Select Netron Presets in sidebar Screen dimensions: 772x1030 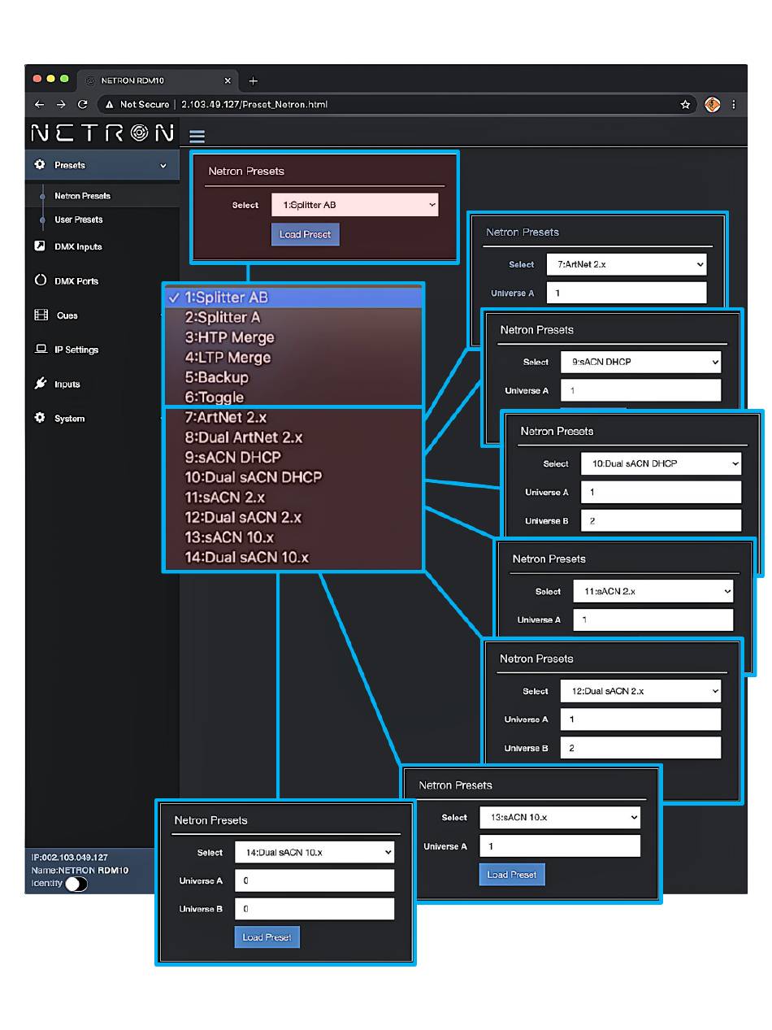coord(82,196)
